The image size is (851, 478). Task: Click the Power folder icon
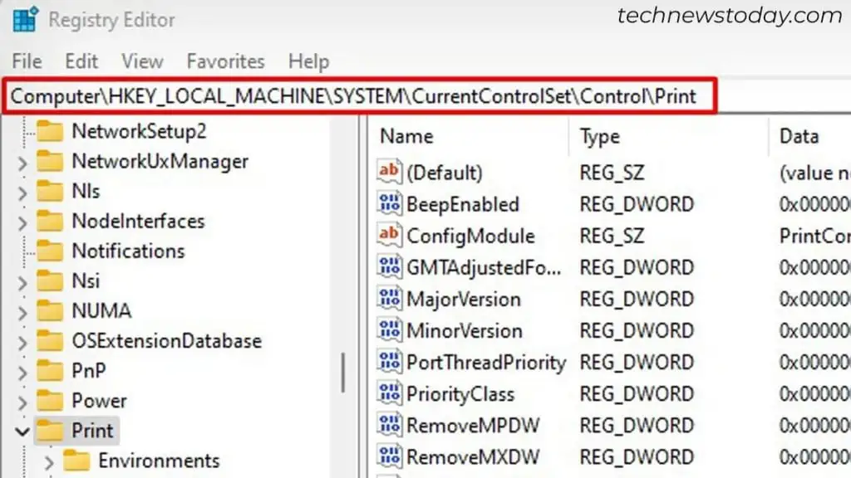coord(50,401)
